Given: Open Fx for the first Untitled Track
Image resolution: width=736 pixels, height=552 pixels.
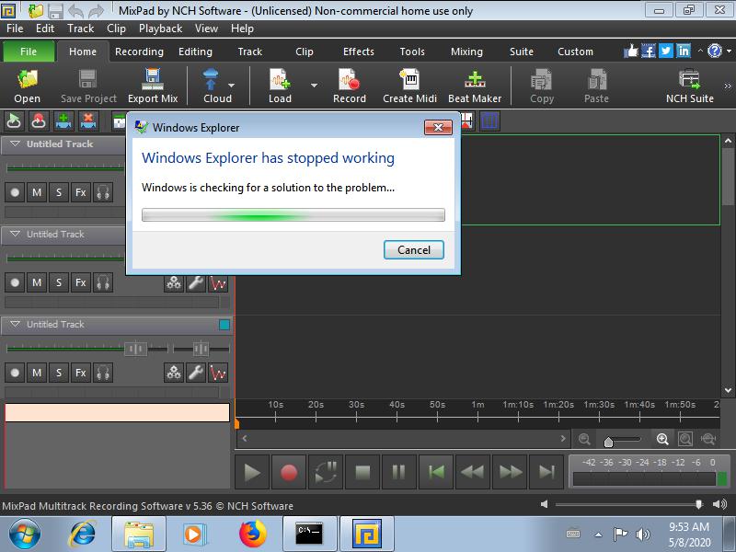Looking at the screenshot, I should [x=81, y=192].
